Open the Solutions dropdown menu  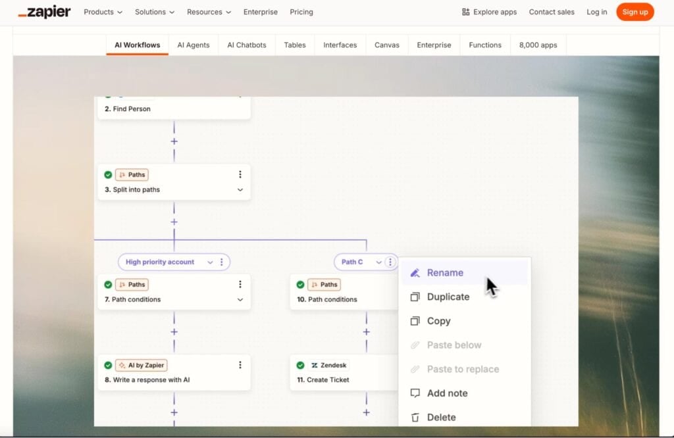[154, 12]
